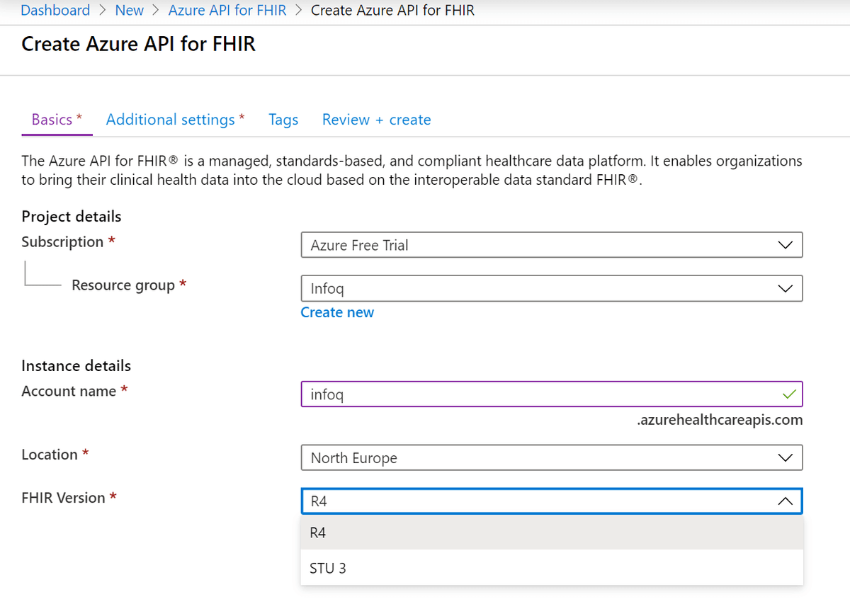The height and width of the screenshot is (599, 850).
Task: Open Resource group dropdown showing Infoq
Action: coord(552,288)
